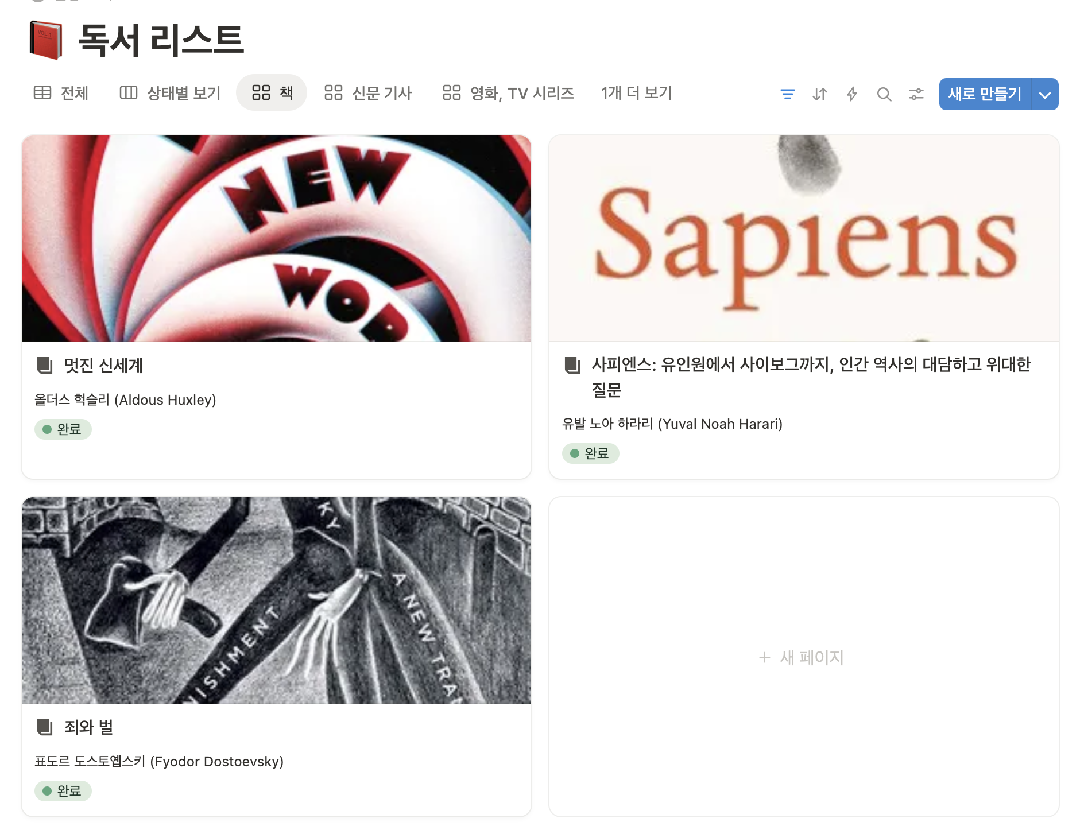The image size is (1084, 830).
Task: Expand the 새로 만들기 dropdown arrow
Action: (x=1045, y=94)
